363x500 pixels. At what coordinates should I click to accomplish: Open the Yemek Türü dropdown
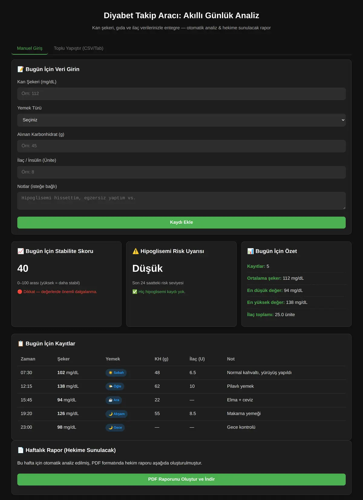(181, 120)
